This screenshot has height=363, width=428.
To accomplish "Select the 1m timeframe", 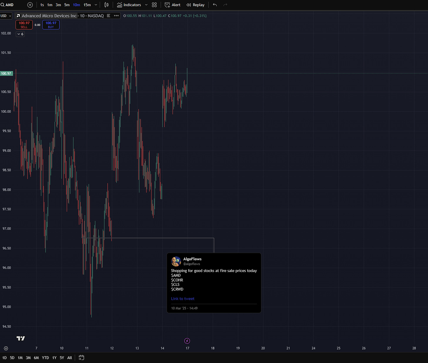I will click(x=50, y=5).
